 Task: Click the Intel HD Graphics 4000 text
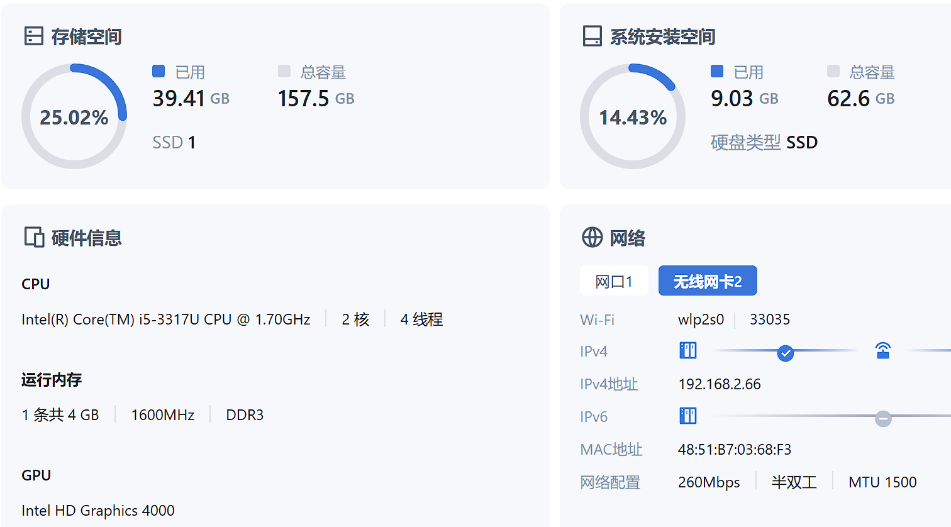98,511
